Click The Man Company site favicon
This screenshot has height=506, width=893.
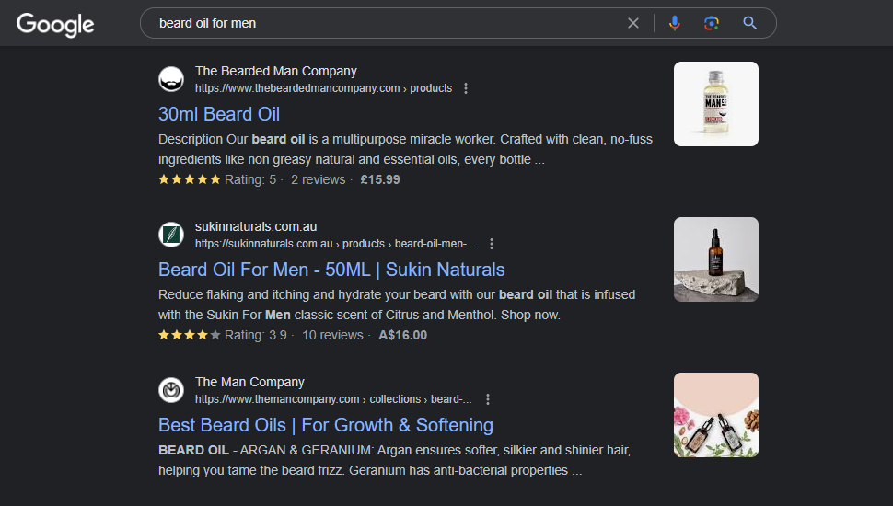(x=171, y=390)
